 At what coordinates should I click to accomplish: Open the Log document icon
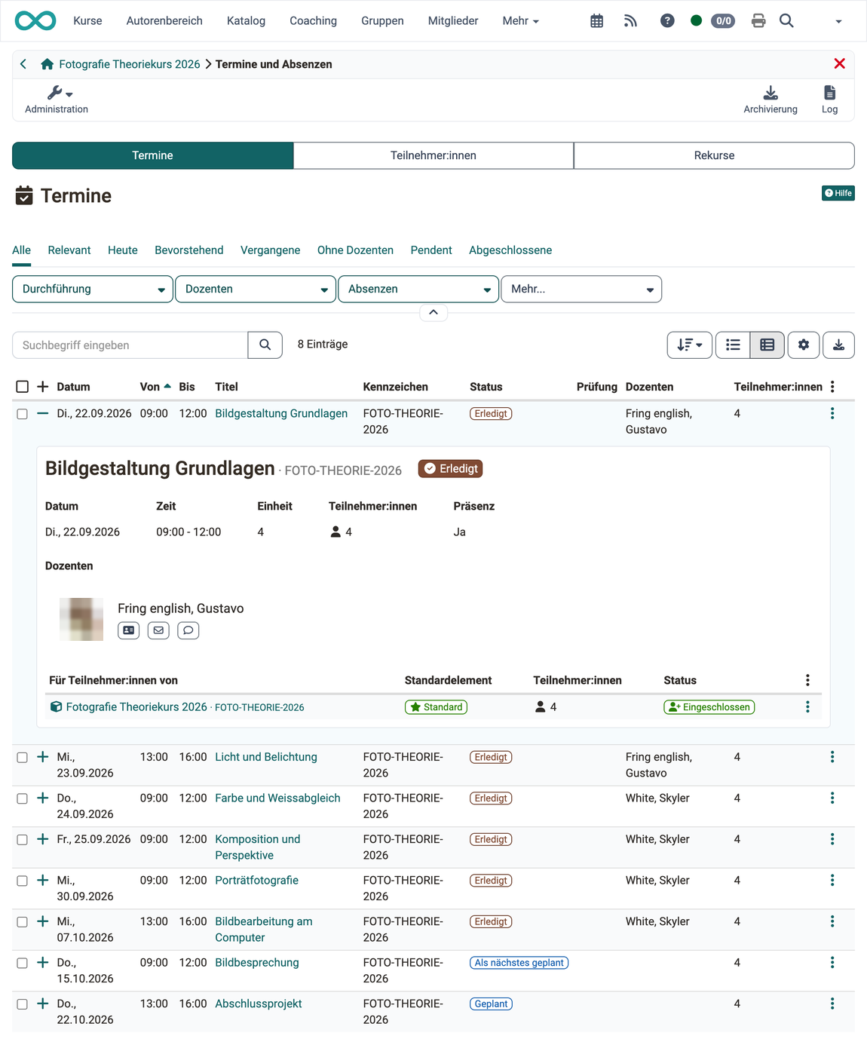[829, 93]
